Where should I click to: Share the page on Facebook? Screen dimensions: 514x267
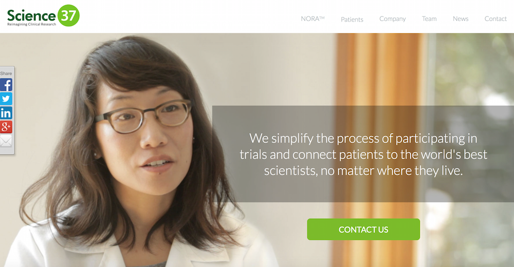(6, 85)
